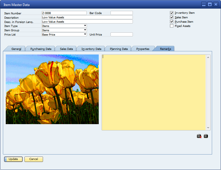221x170 pixels.
Task: Click the tulip item picture
Action: pos(52,89)
